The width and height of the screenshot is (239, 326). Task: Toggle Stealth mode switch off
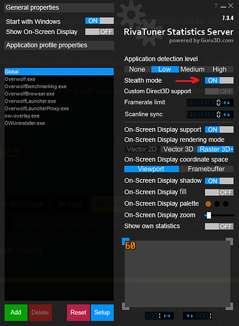219,80
